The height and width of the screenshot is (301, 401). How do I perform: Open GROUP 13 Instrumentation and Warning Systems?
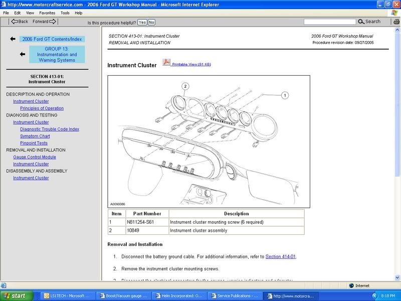pos(57,54)
